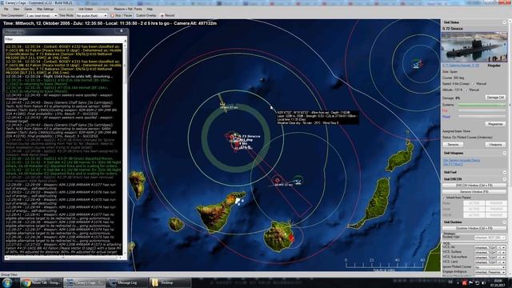
Task: Open the Time Compression dropdown
Action: [x=42, y=15]
